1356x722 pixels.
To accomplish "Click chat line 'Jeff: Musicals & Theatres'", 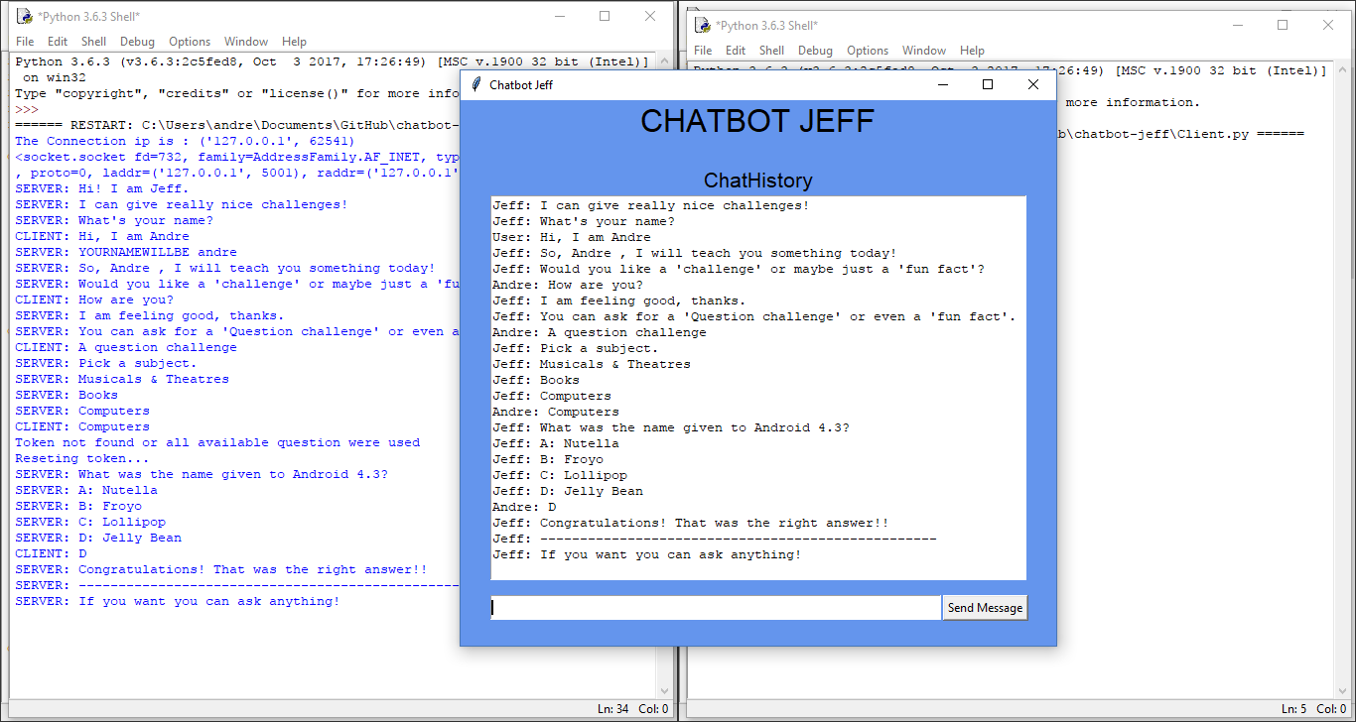I will (592, 364).
